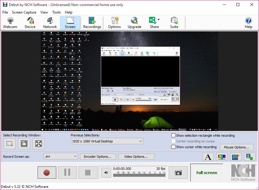Click the Full screen button
This screenshot has height=190, width=259.
click(x=207, y=173)
